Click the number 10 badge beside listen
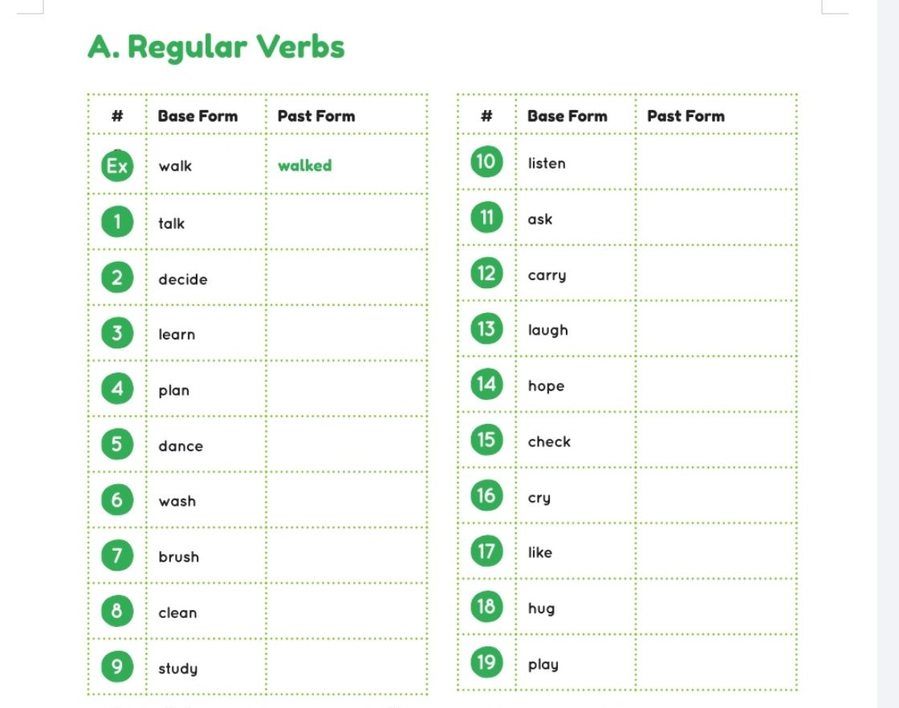Screen dimensions: 899x708 click(486, 161)
